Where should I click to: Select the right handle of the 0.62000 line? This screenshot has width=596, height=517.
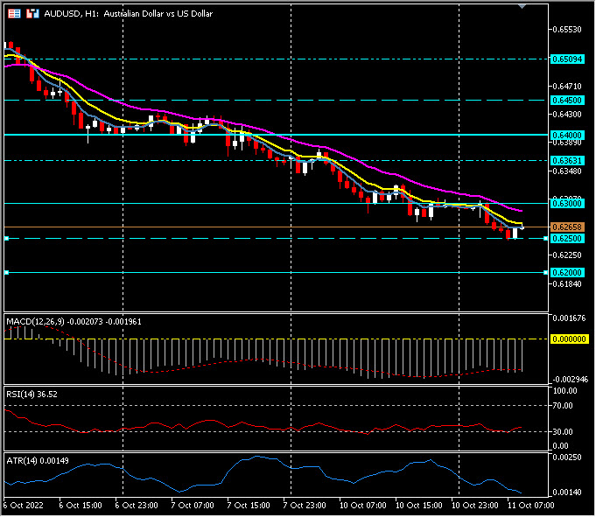click(546, 273)
